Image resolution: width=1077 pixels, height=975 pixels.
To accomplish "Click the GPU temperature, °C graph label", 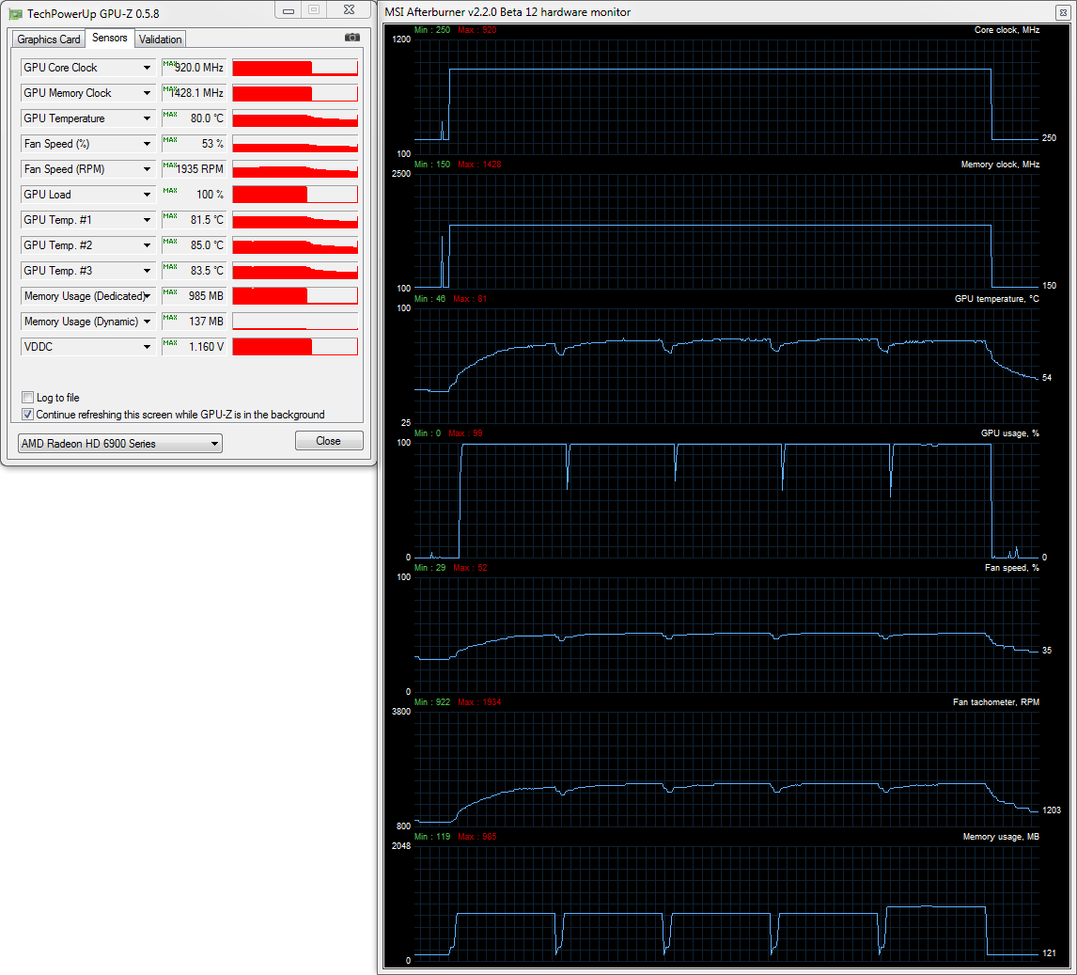I will pyautogui.click(x=996, y=299).
